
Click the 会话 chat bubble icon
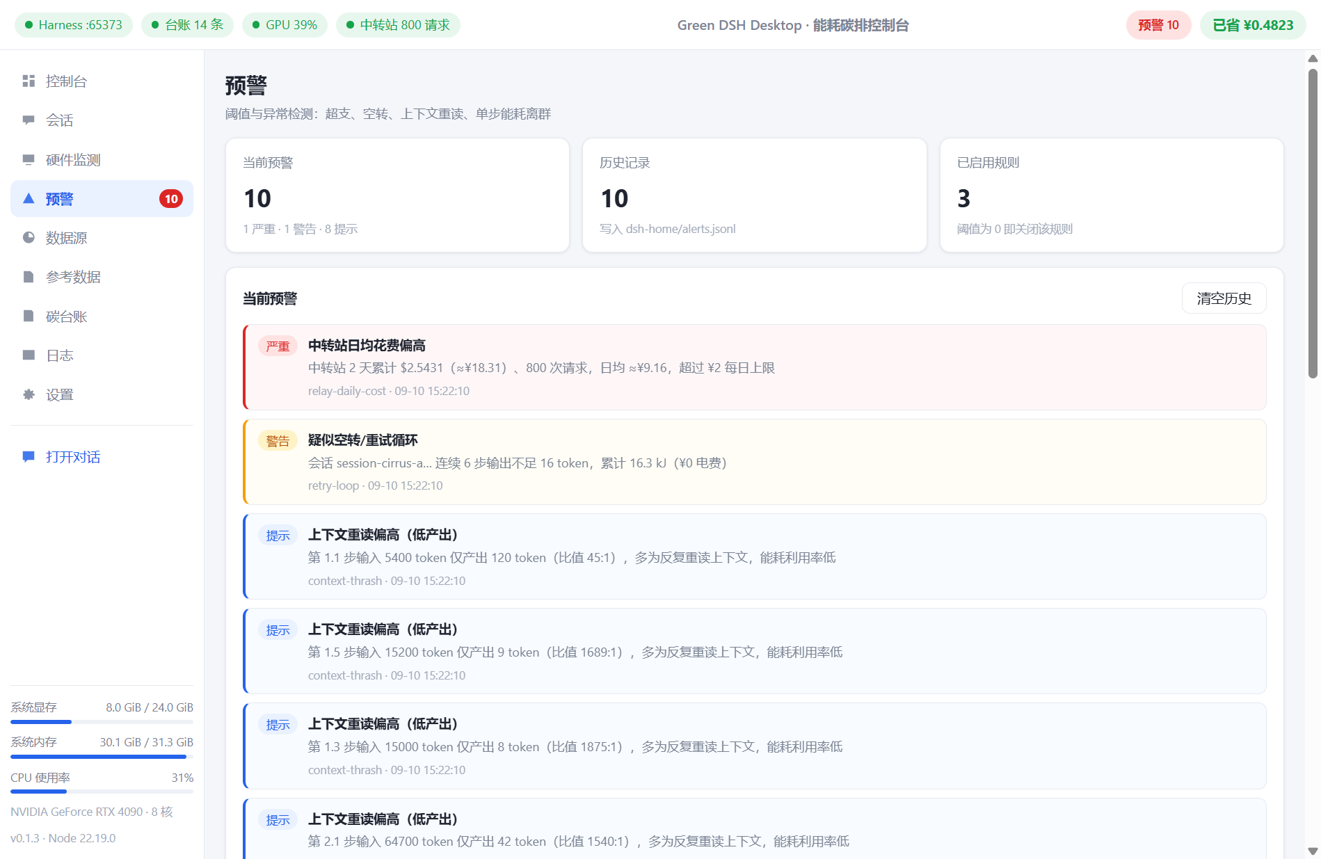tap(29, 120)
